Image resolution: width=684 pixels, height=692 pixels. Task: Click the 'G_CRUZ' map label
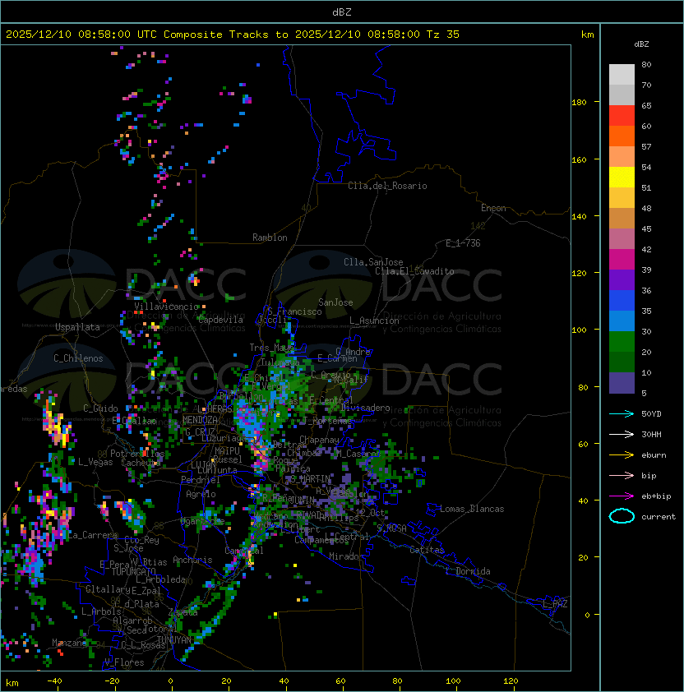[x=200, y=431]
